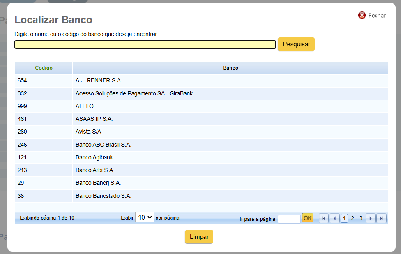Sort by Banco column header
The height and width of the screenshot is (254, 401).
[230, 68]
